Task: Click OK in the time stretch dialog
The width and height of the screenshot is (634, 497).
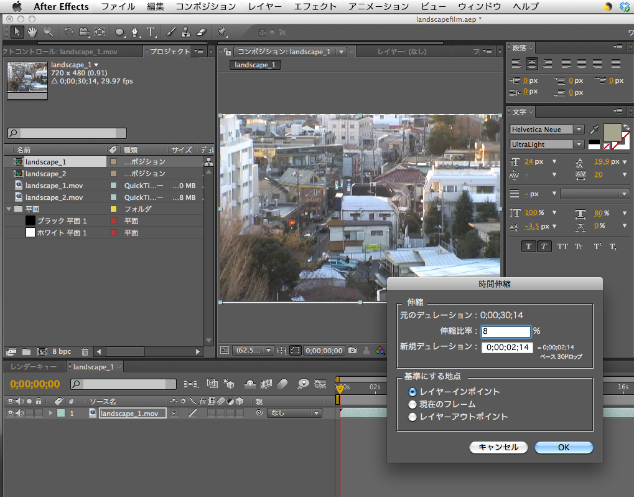Action: 564,447
